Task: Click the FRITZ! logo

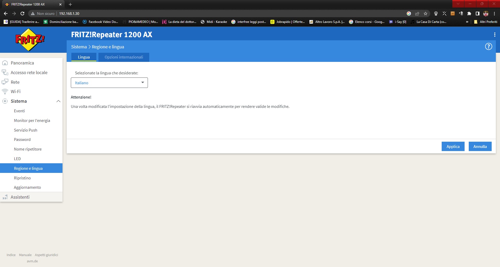Action: tap(30, 40)
